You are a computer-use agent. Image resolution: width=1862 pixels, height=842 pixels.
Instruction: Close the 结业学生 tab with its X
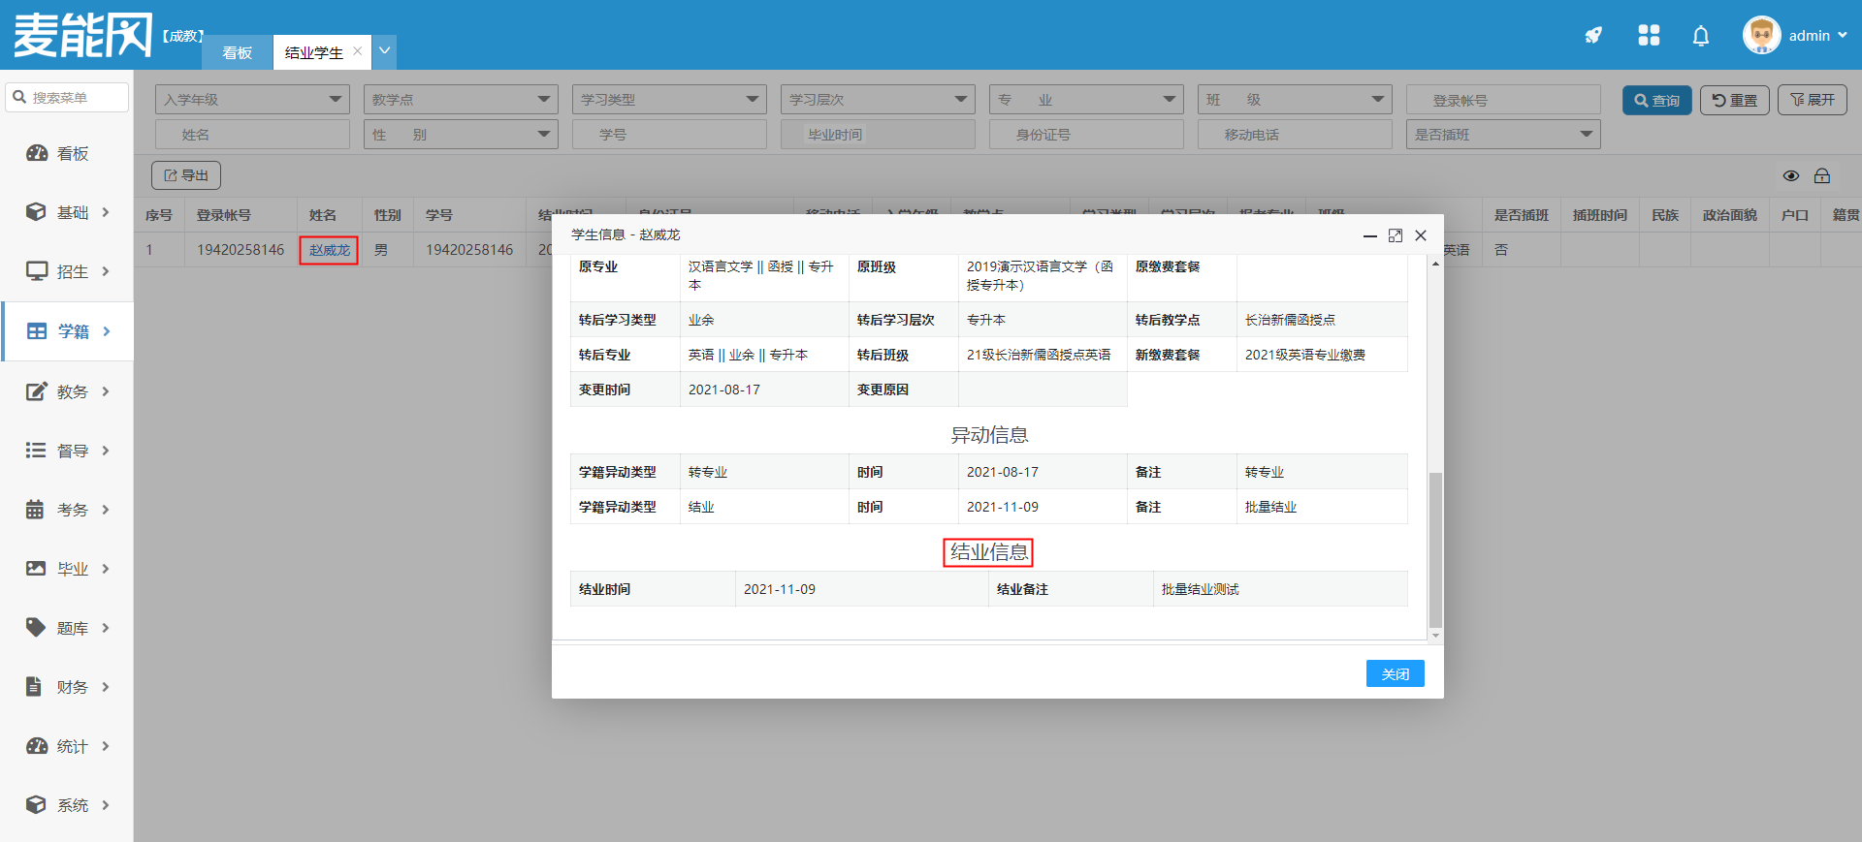click(358, 51)
